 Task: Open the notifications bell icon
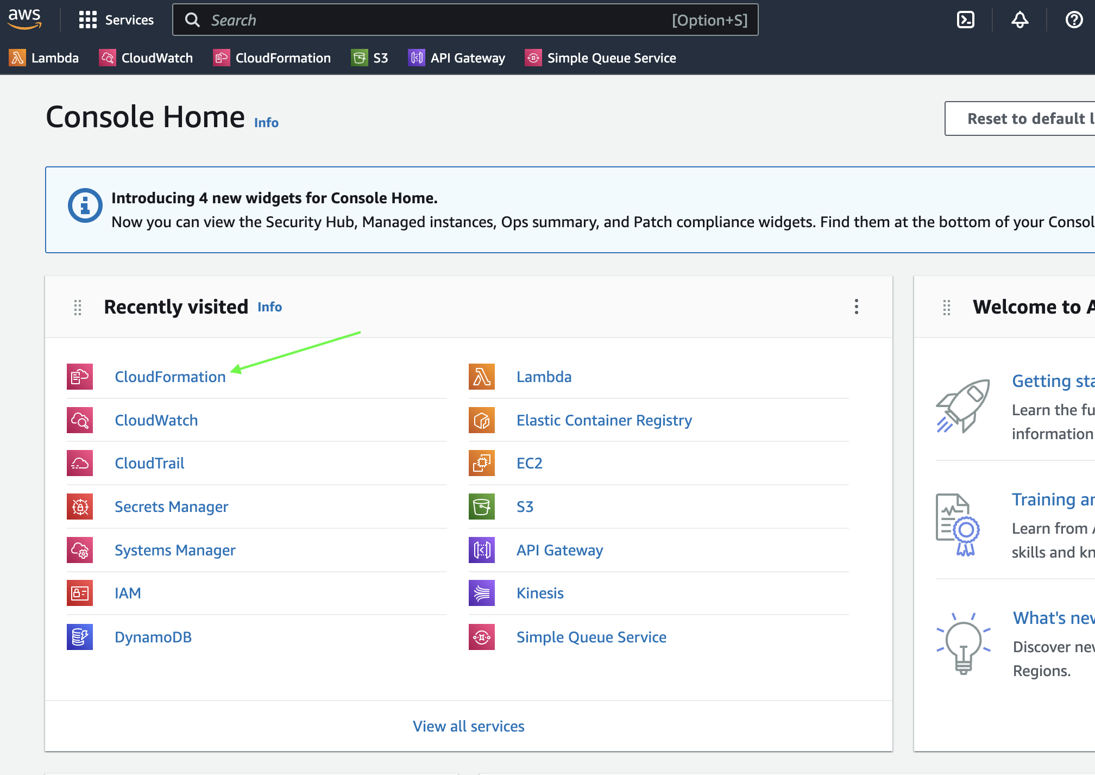(1020, 20)
